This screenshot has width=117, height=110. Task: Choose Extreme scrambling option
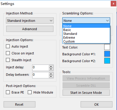(x=86, y=38)
